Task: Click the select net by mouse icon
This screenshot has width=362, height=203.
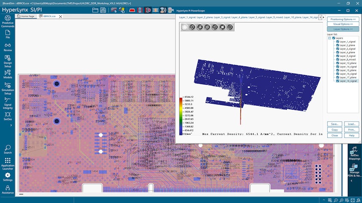Action: (x=114, y=10)
